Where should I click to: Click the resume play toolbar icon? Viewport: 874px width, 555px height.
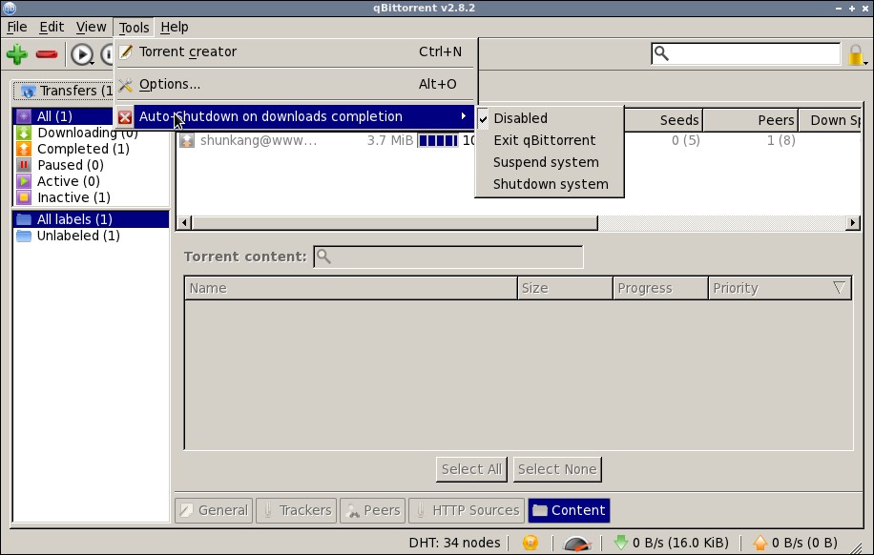(82, 54)
